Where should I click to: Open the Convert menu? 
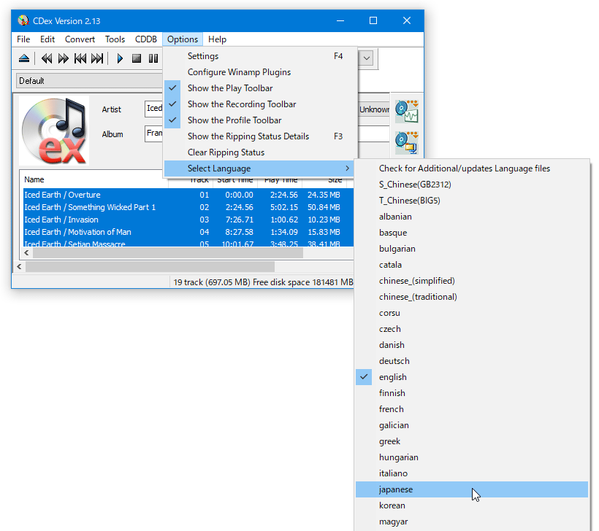[80, 39]
